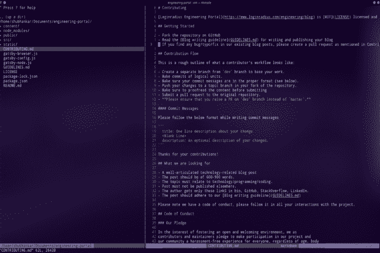Click CONTRIBUTING.md name in editor status line
Viewport: 380px width, 253px height.
pos(223,246)
